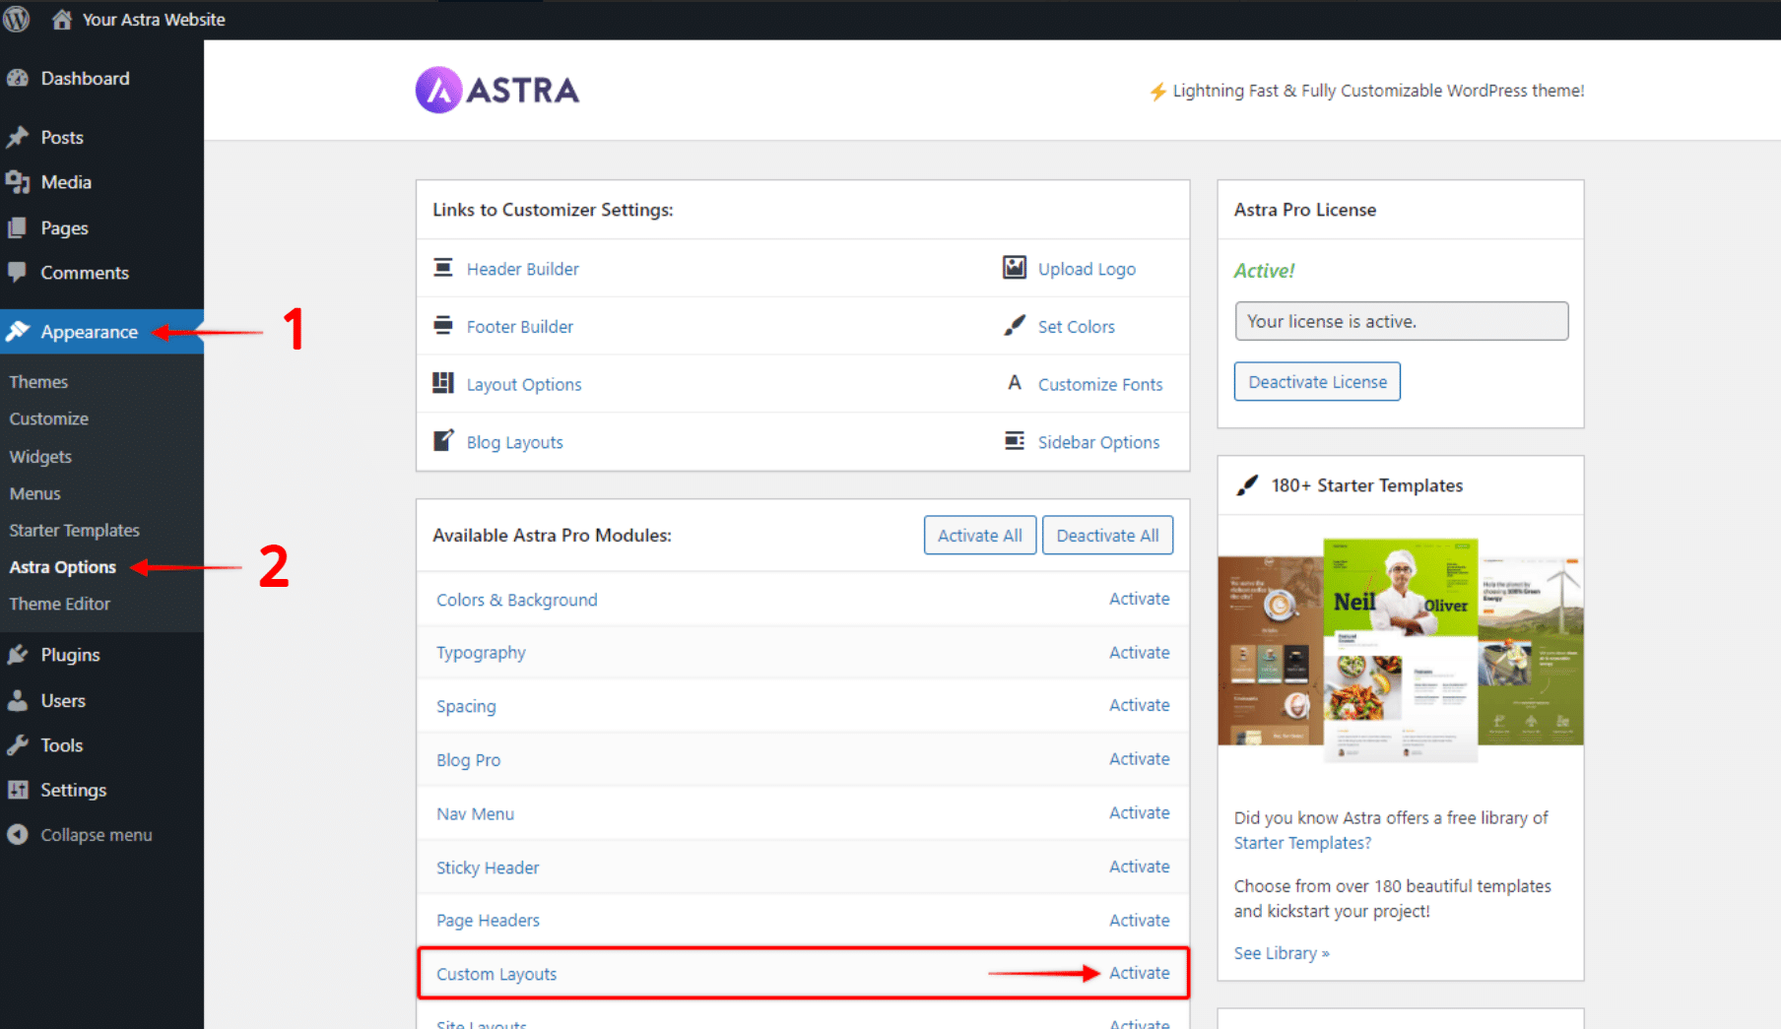Activate the Custom Layouts module
Image resolution: width=1781 pixels, height=1029 pixels.
(x=1140, y=973)
